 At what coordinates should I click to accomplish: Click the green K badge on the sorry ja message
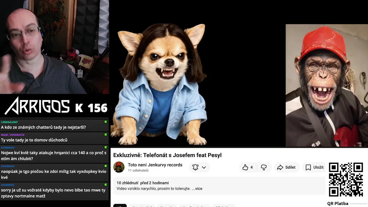[106, 185]
